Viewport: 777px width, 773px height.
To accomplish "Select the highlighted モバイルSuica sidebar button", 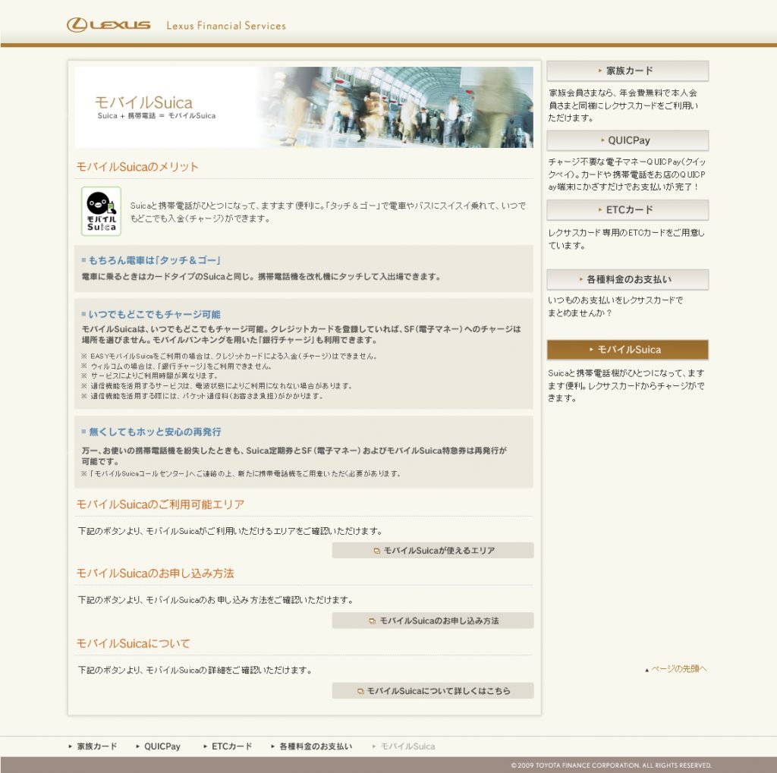I will pos(628,350).
